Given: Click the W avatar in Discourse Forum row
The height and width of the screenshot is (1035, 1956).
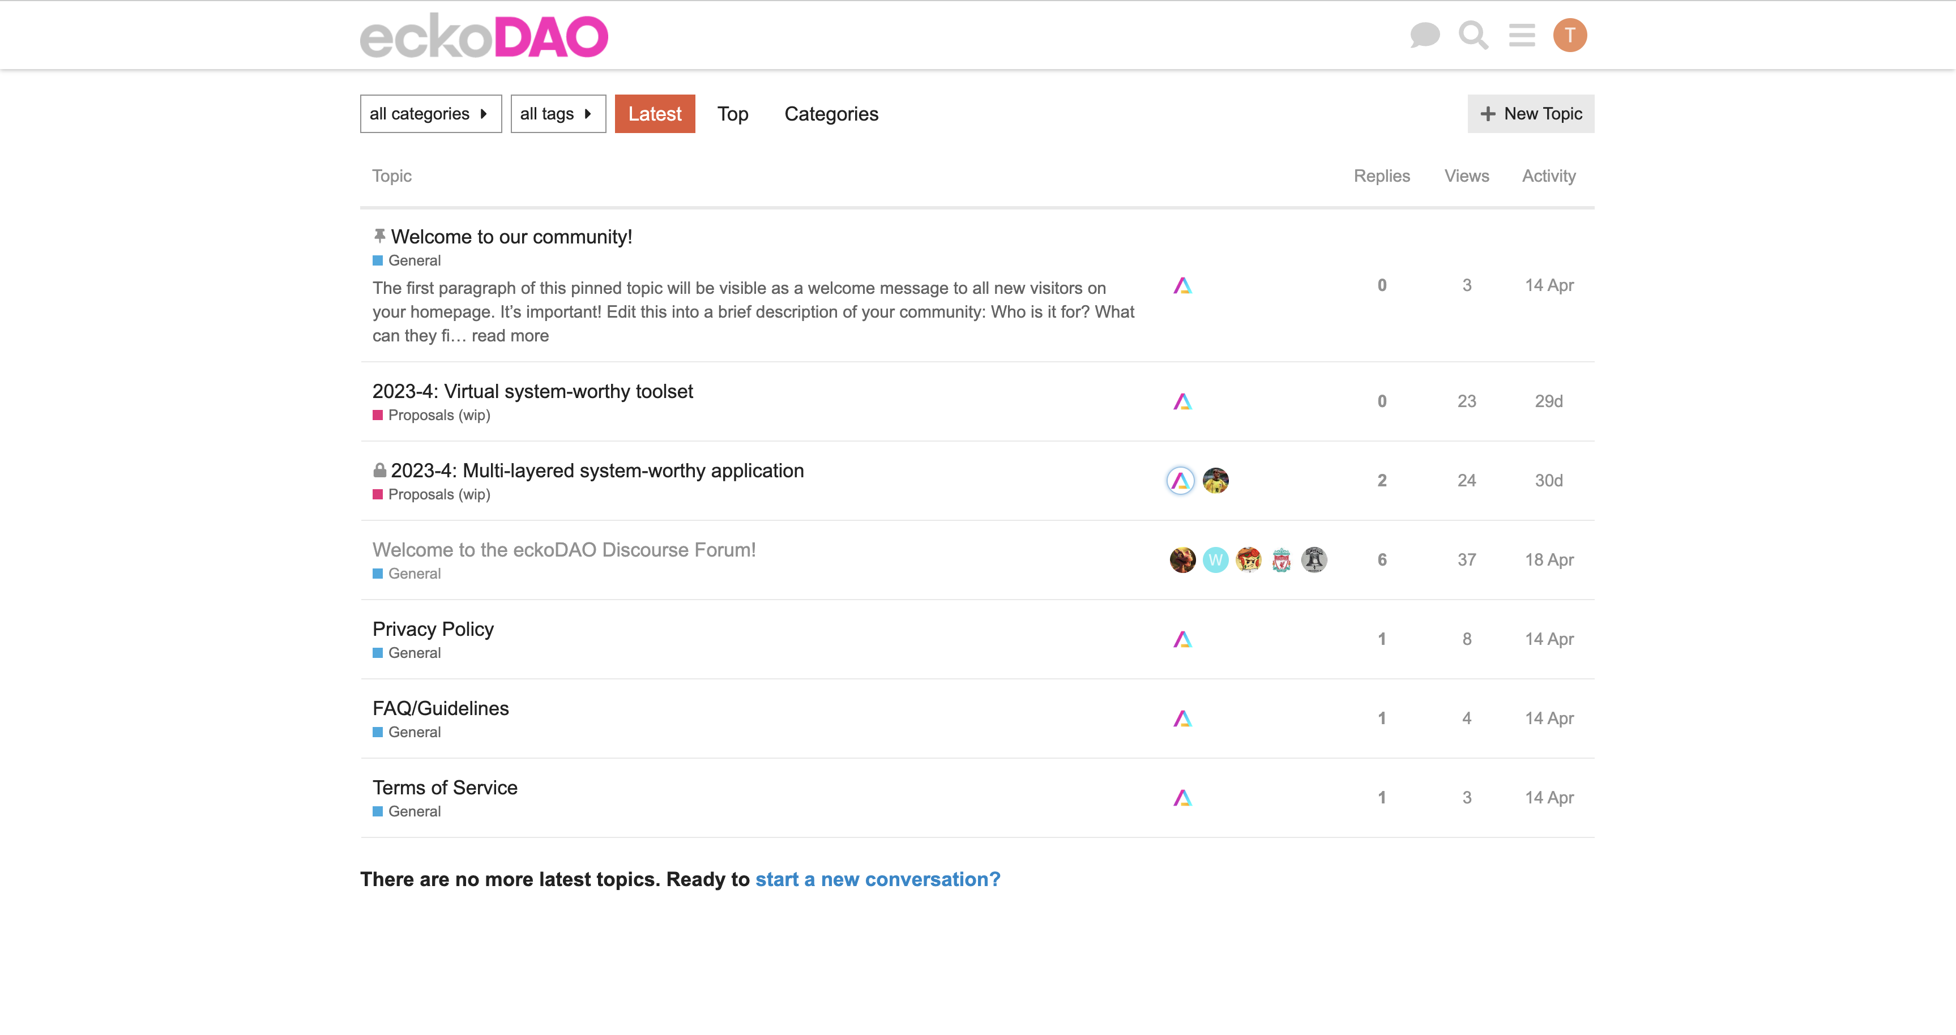Looking at the screenshot, I should pyautogui.click(x=1215, y=559).
